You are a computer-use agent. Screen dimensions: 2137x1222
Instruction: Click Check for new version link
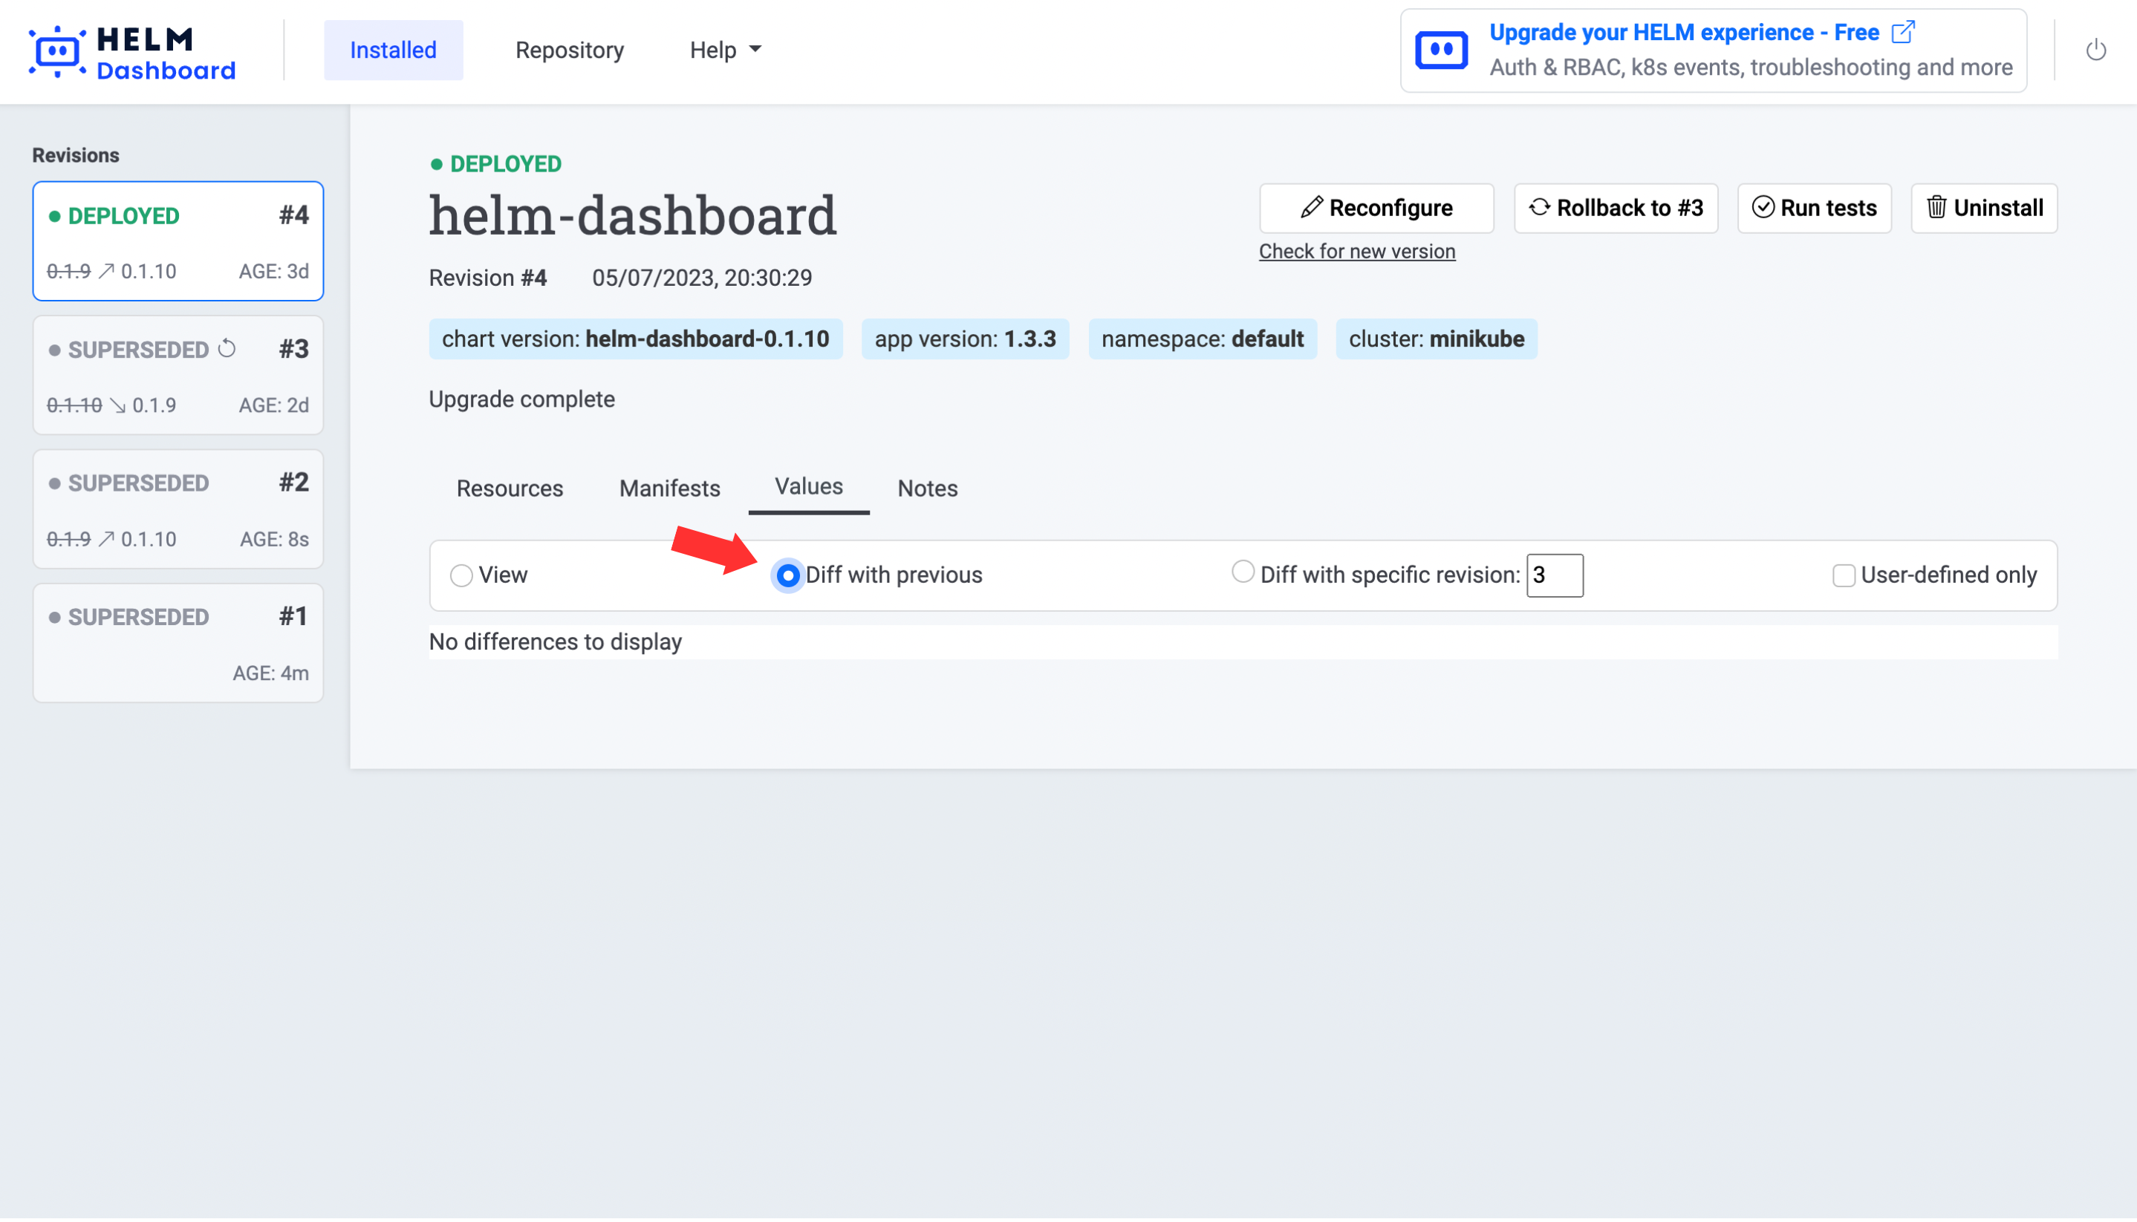pos(1356,251)
